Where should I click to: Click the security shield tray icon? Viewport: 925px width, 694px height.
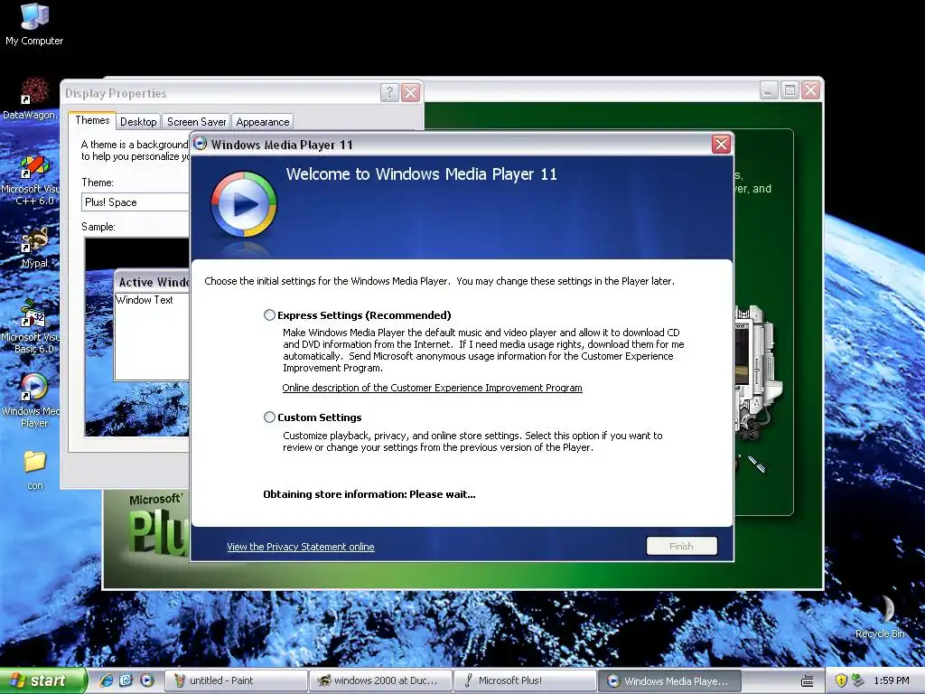[x=841, y=680]
